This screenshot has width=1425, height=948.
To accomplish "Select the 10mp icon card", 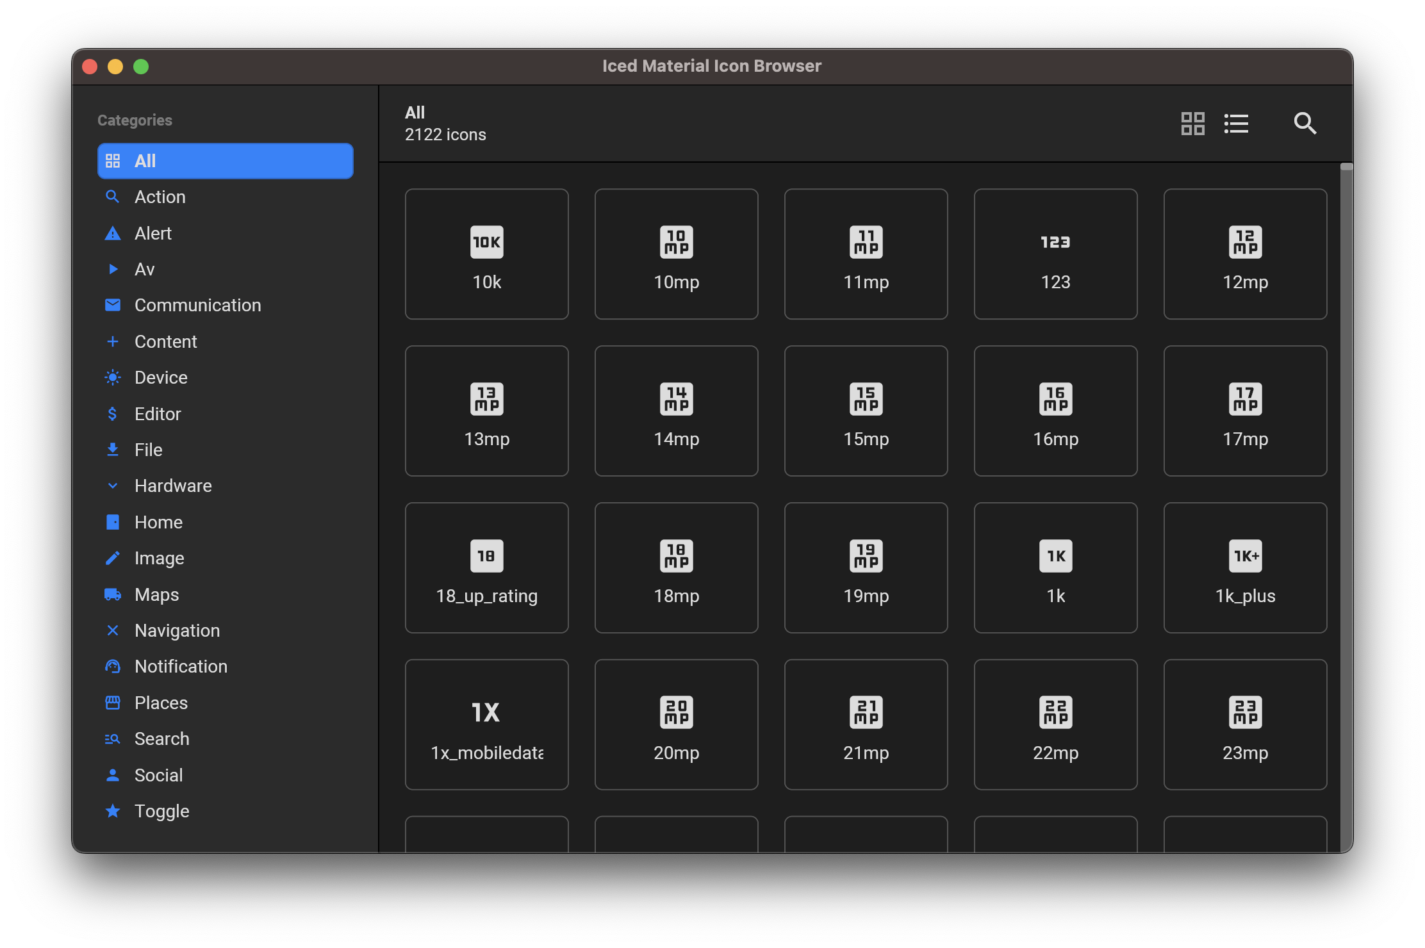I will click(x=677, y=254).
